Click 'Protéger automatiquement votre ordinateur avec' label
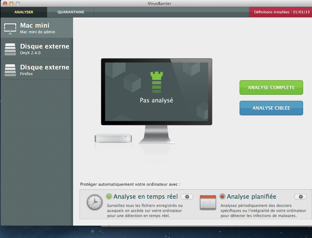Image resolution: width=312 pixels, height=238 pixels. click(130, 184)
